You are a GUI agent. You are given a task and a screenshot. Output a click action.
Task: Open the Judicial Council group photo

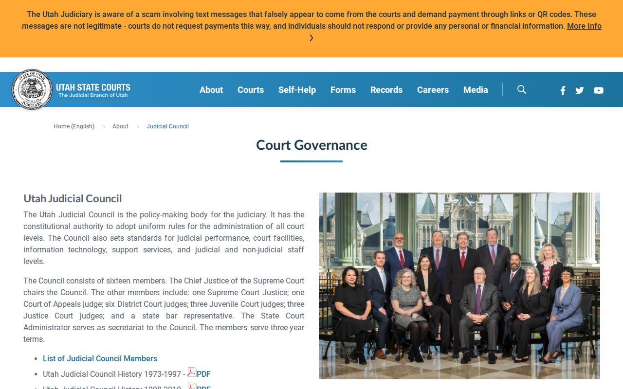pyautogui.click(x=459, y=286)
